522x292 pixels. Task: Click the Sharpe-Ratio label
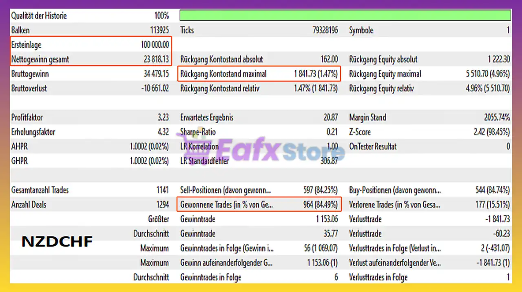(x=198, y=132)
